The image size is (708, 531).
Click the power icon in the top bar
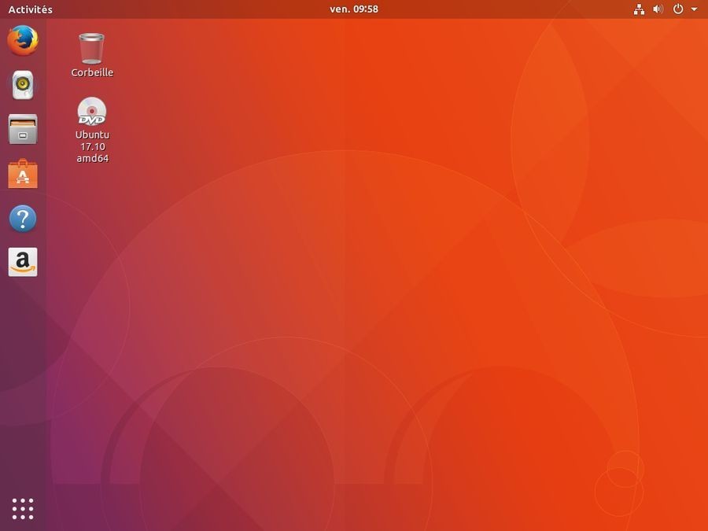(x=677, y=9)
